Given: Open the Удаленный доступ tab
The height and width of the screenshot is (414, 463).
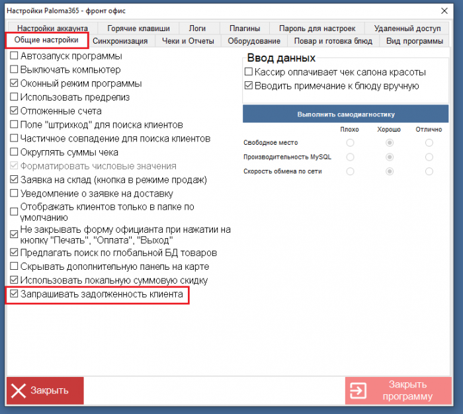Looking at the screenshot, I should click(406, 28).
